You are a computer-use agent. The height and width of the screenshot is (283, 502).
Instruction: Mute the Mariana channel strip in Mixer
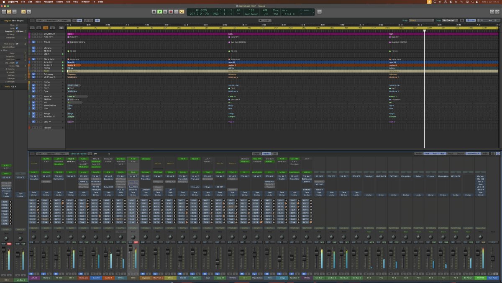44,274
